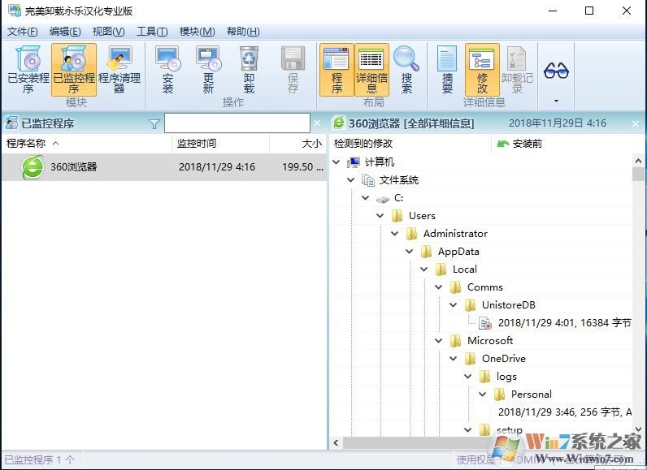Show the 摘要 details view

coord(447,70)
